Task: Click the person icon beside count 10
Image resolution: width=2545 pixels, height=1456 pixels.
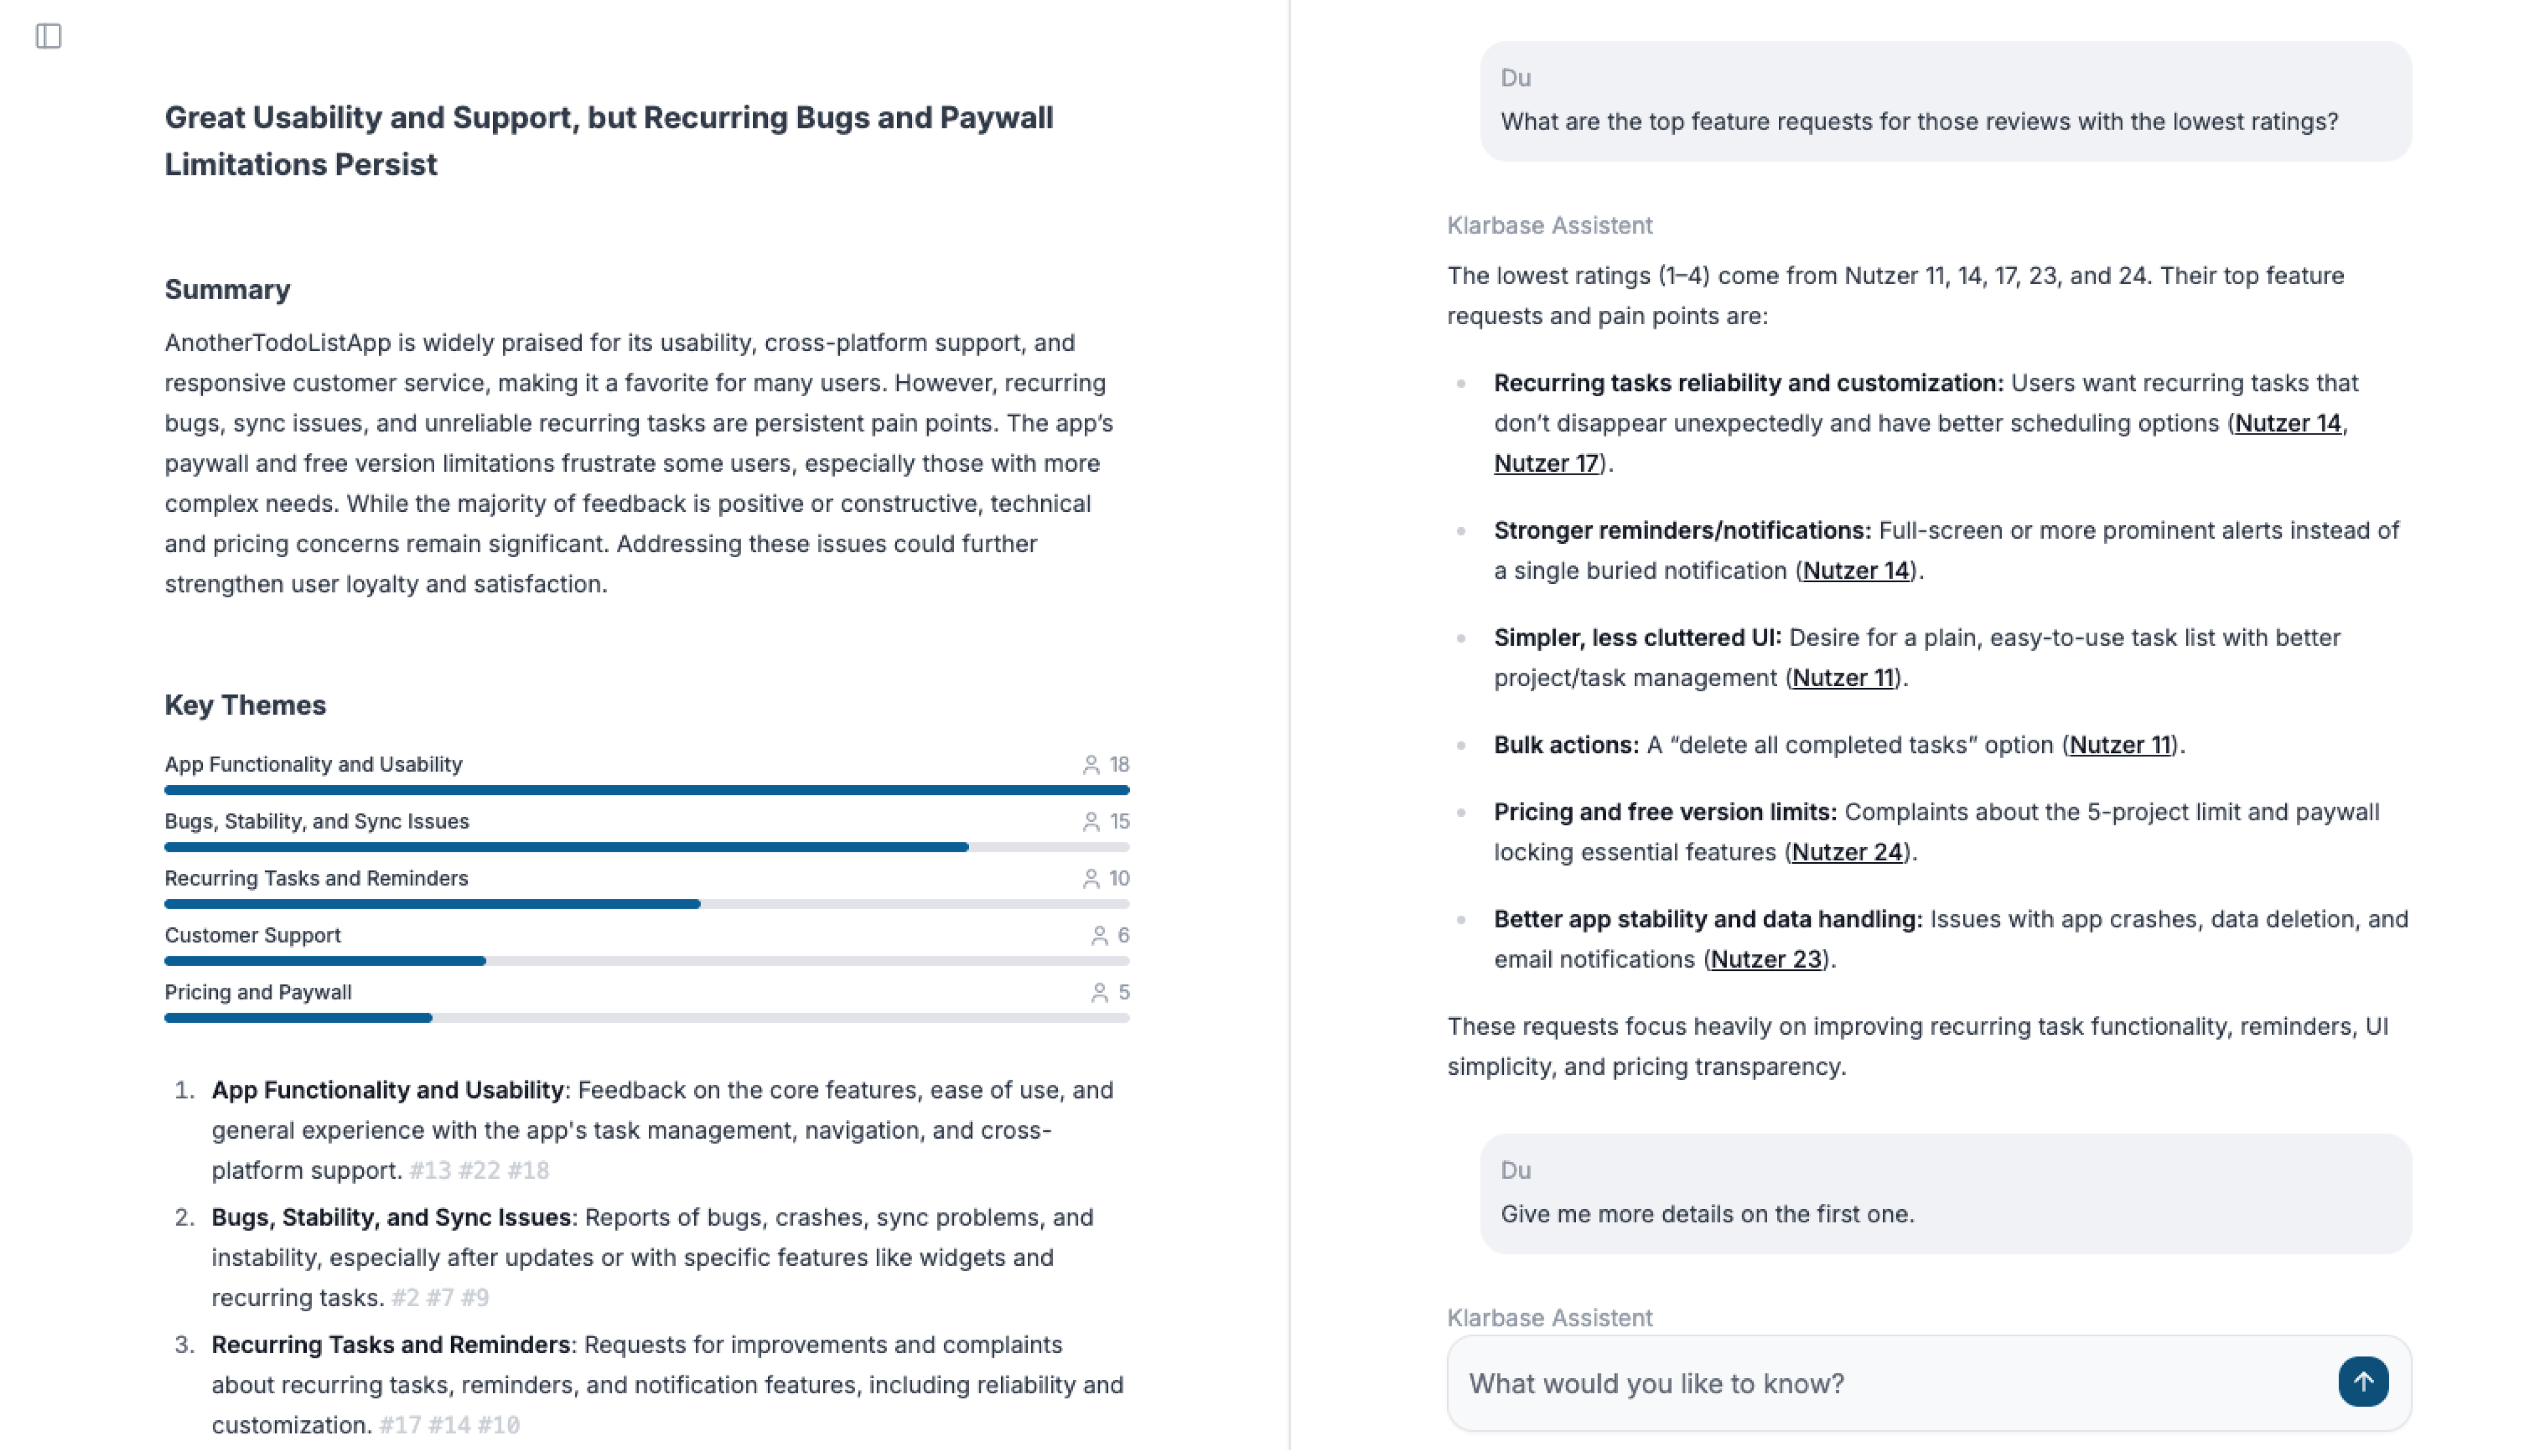Action: point(1091,879)
